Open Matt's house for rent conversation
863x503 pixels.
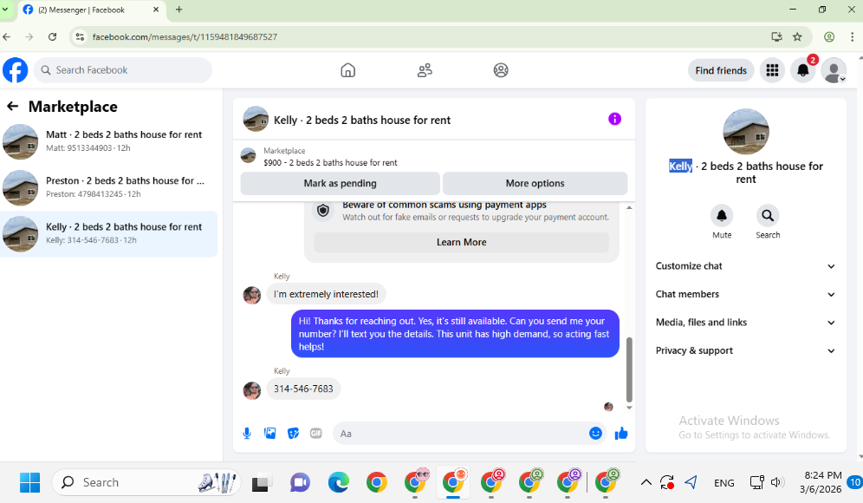[109, 141]
